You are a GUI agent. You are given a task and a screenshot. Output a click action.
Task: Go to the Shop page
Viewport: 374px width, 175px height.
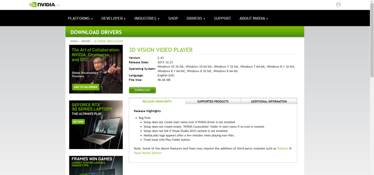point(173,18)
